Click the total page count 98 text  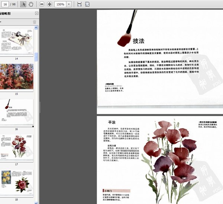coord(14,4)
